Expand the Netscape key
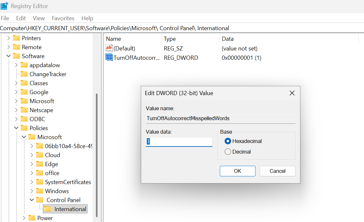The height and width of the screenshot is (222, 364). 16,110
